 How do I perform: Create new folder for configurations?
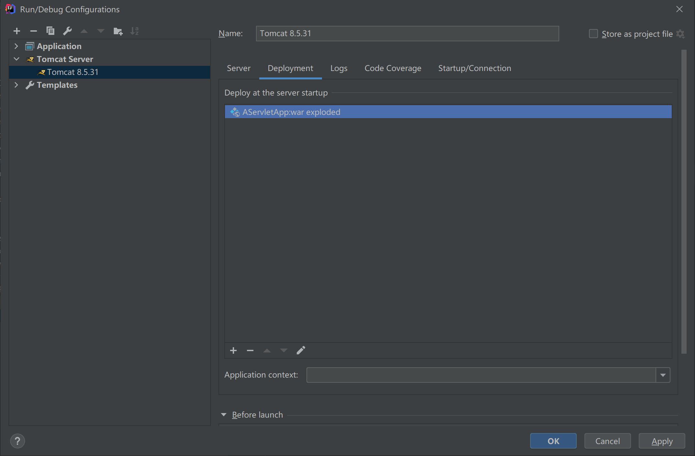118,31
